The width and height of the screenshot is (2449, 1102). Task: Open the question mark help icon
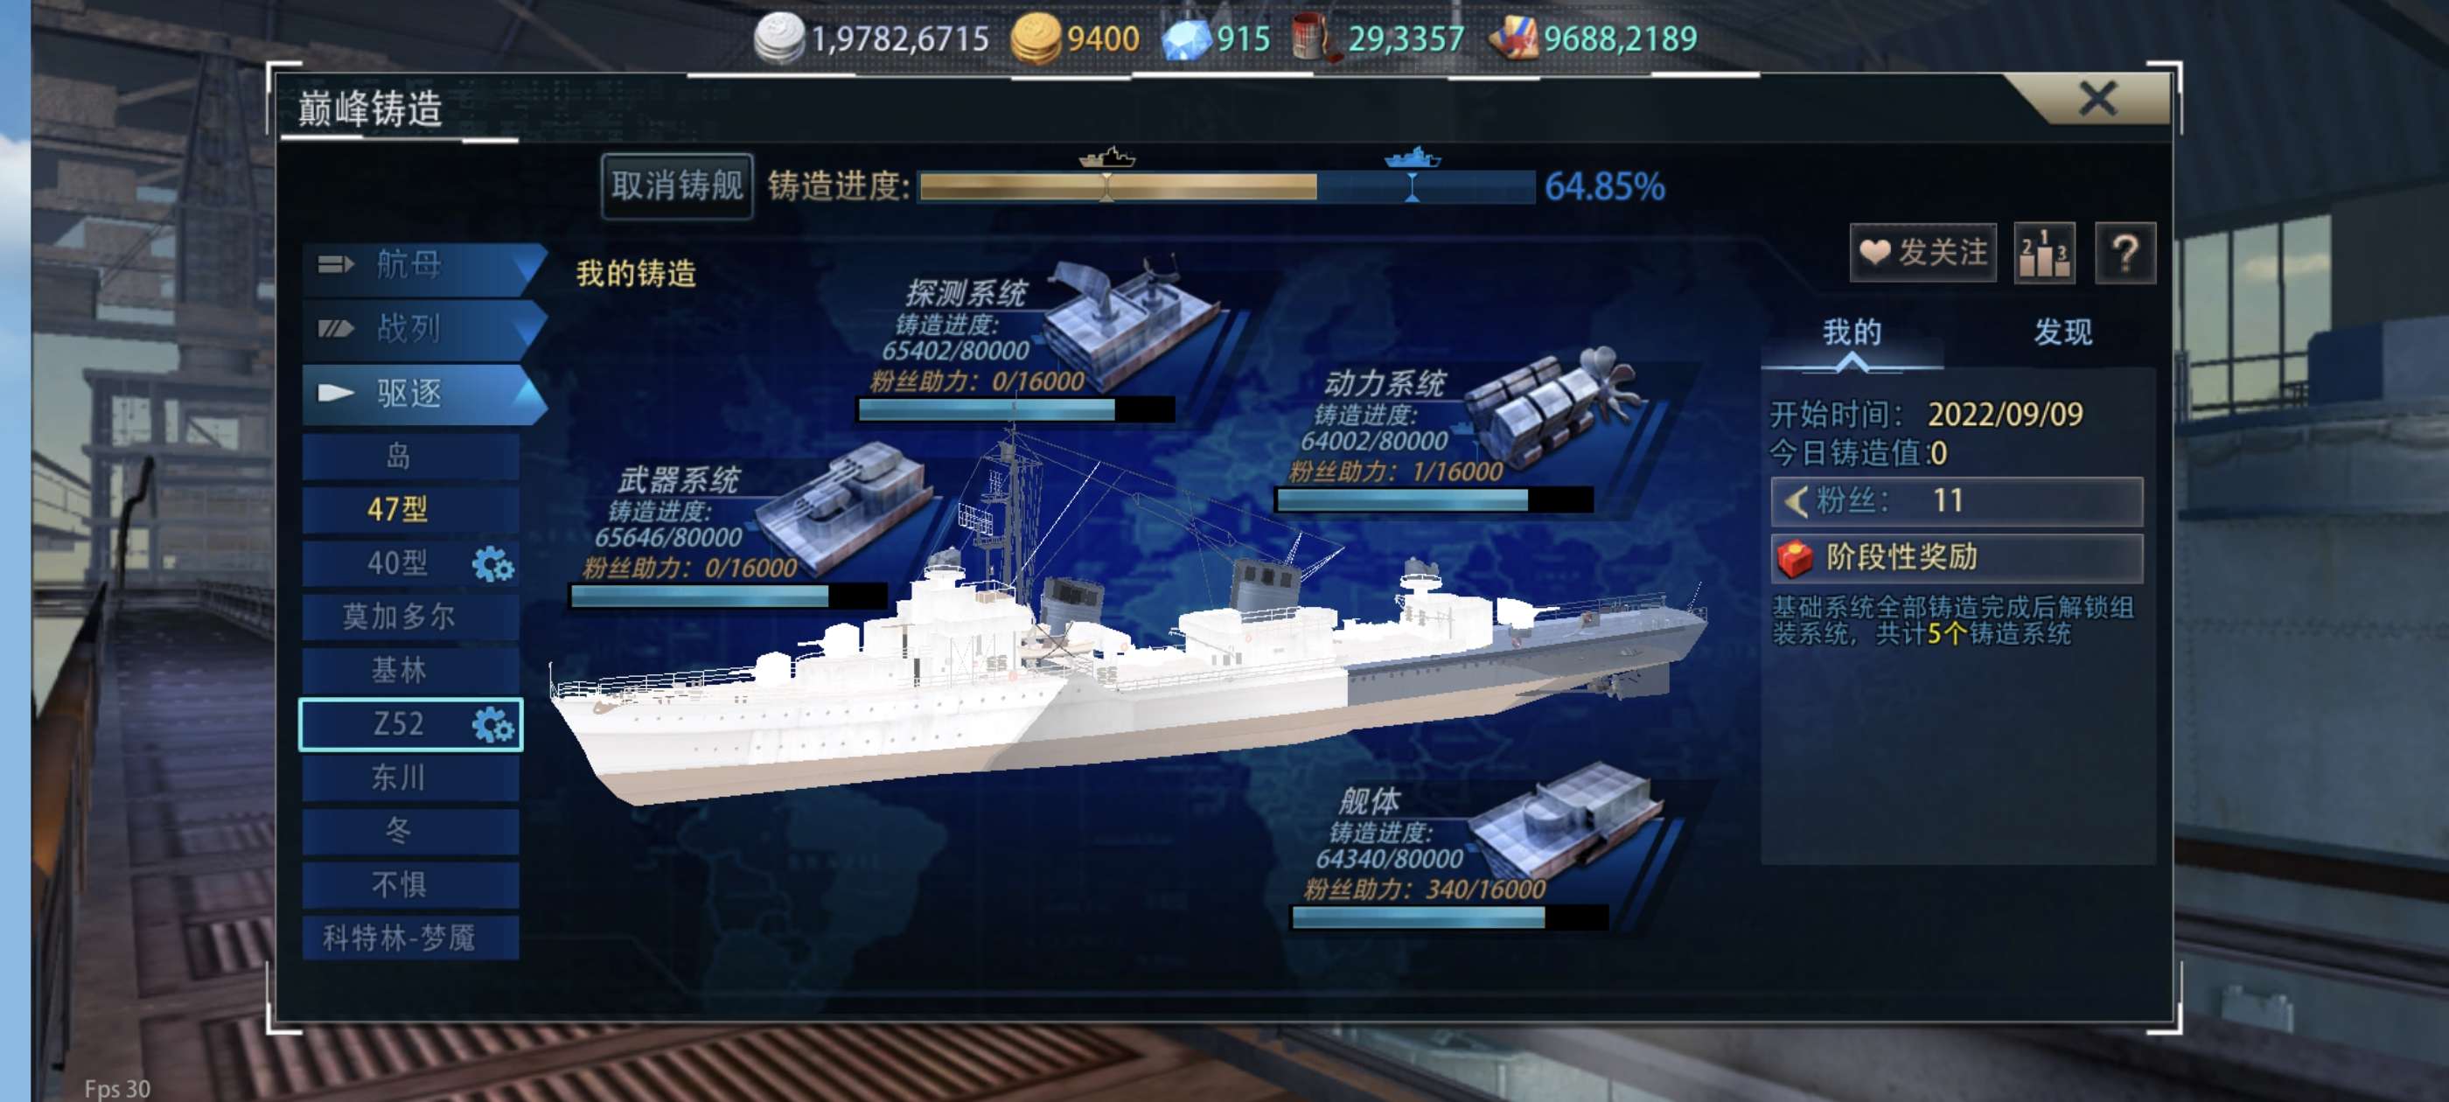(x=2125, y=253)
